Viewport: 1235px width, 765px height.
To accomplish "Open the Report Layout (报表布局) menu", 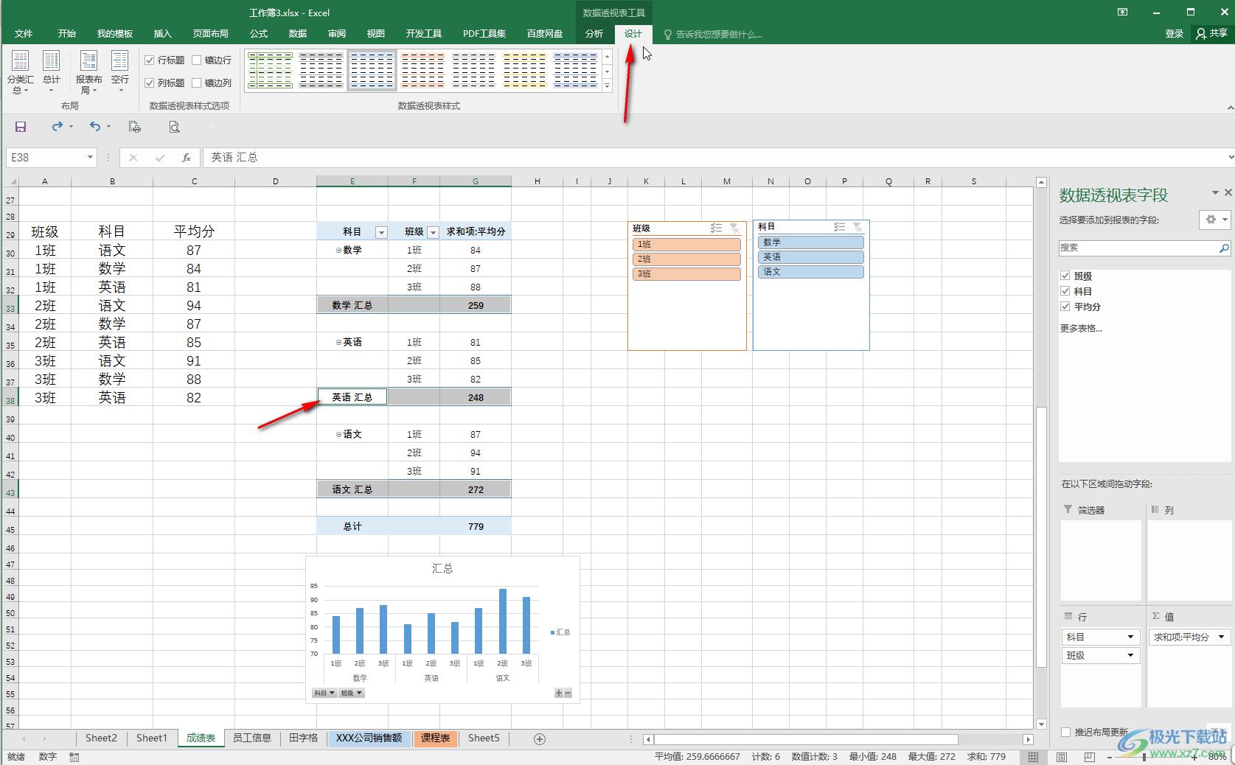I will tap(88, 72).
